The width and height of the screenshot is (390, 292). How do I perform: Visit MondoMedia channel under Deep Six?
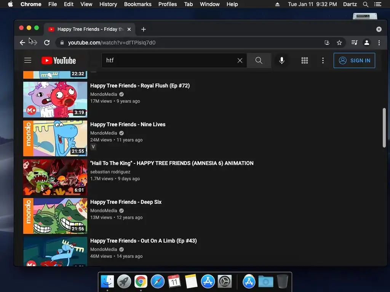point(104,211)
